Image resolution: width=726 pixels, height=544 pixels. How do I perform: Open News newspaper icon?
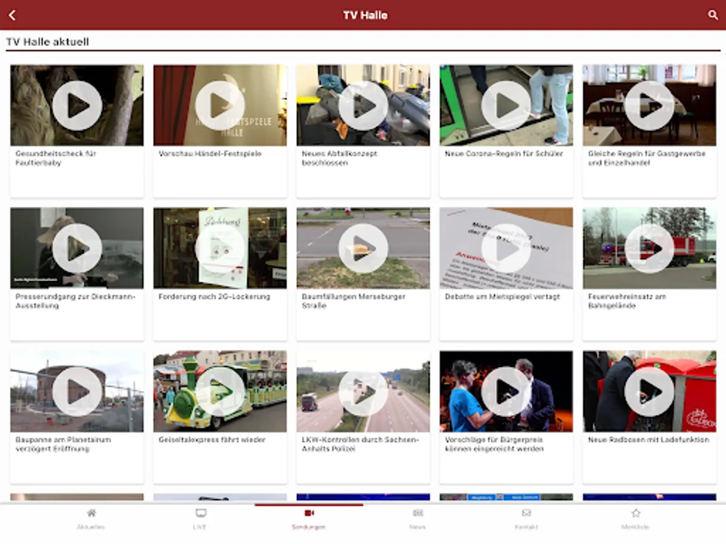[417, 513]
